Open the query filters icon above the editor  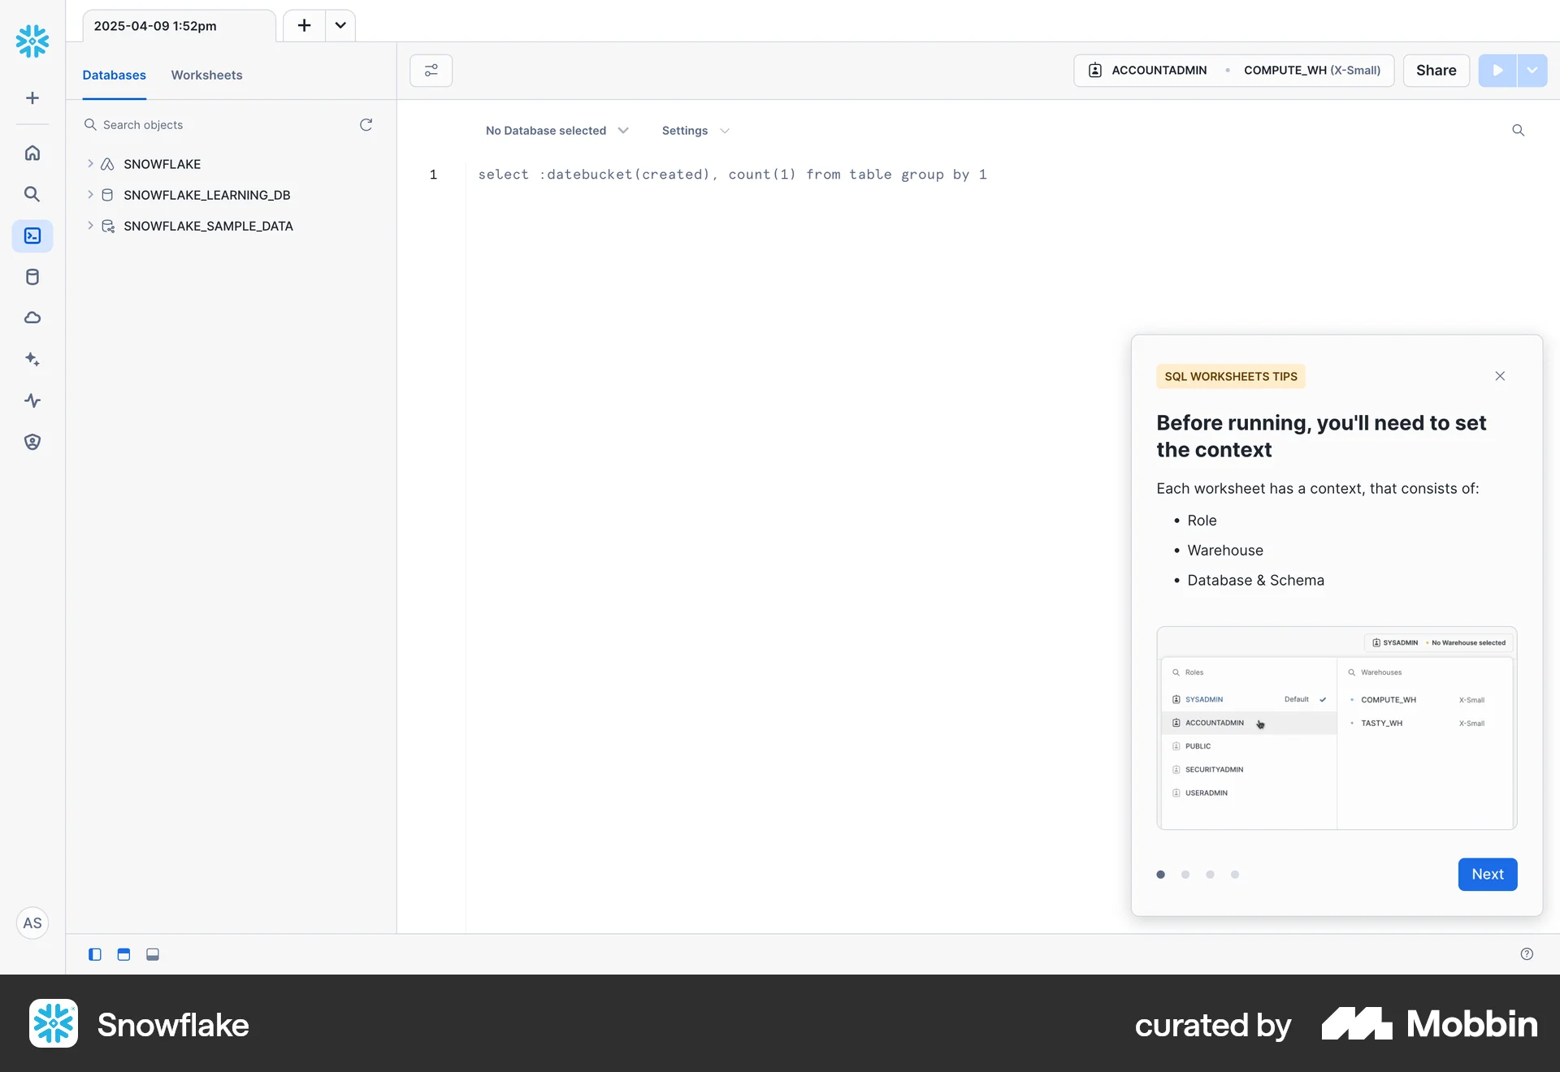(431, 70)
